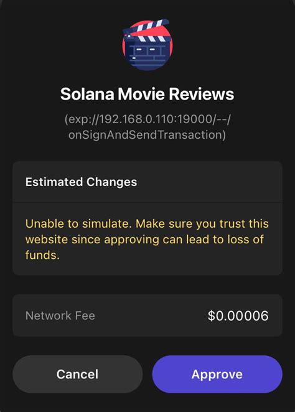295x412 pixels.
Task: Select the Estimated Changes heading
Action: [x=81, y=182]
